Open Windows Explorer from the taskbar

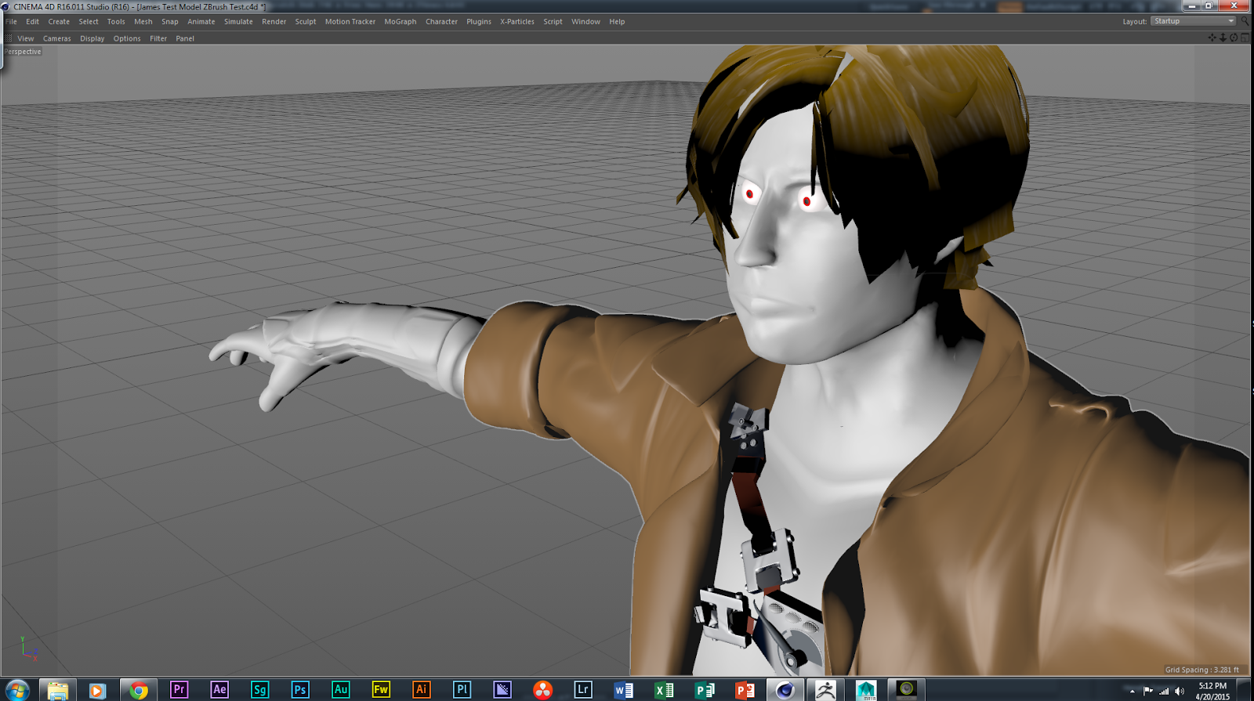[57, 690]
